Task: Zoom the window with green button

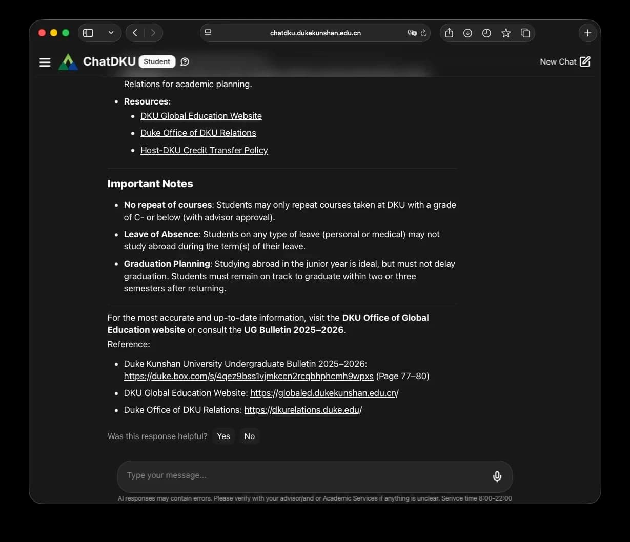Action: [66, 33]
